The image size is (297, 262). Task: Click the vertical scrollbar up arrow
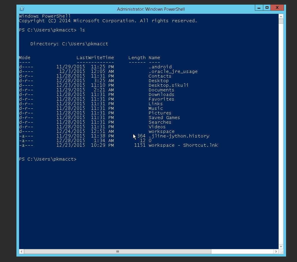[x=281, y=16]
